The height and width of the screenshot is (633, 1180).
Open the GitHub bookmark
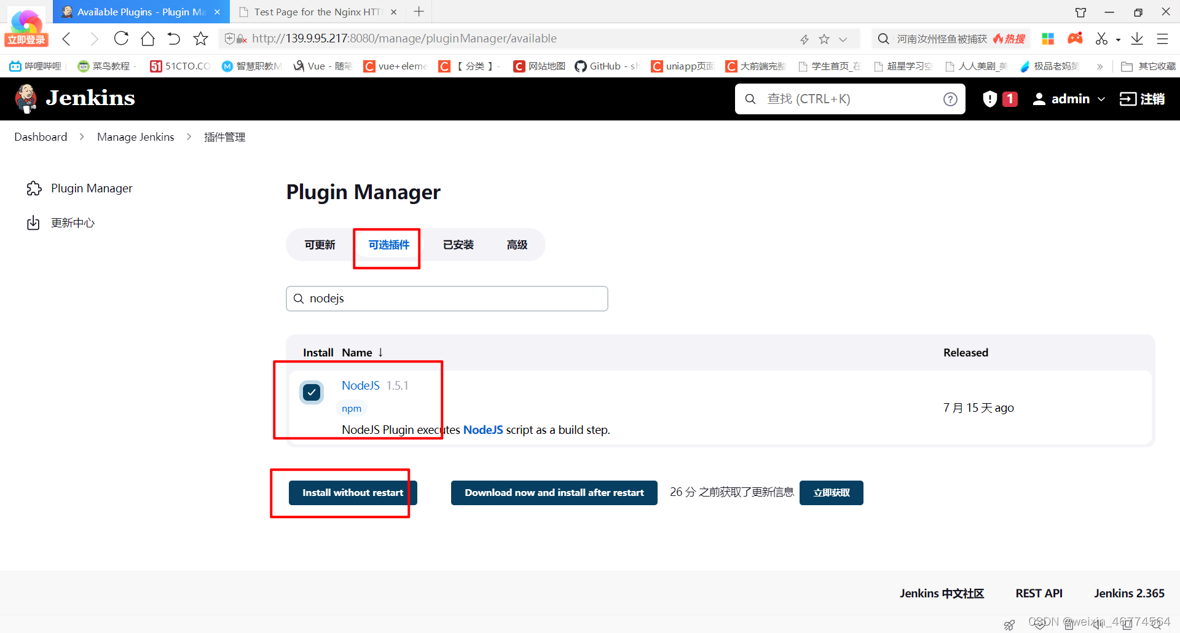coord(607,66)
